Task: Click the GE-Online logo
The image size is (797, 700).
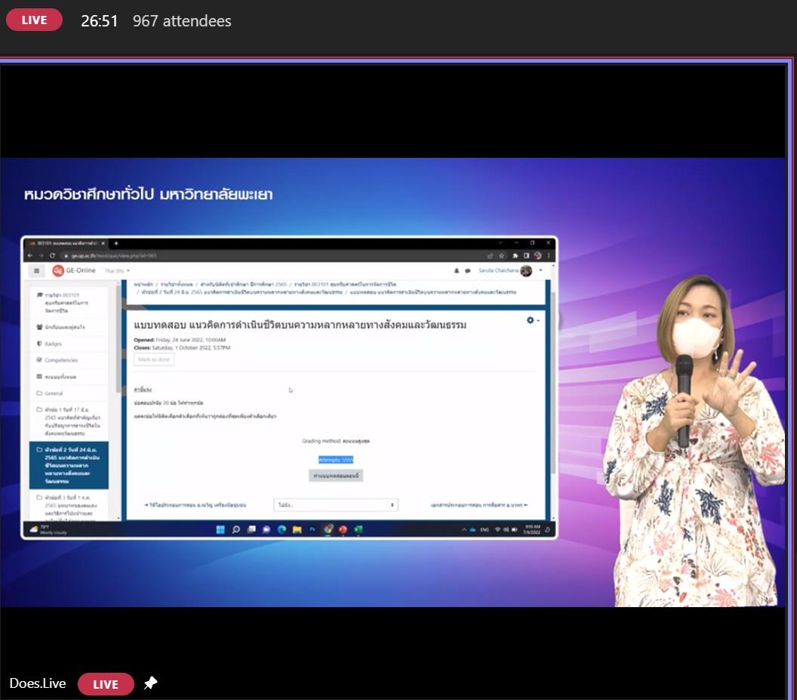Action: (x=74, y=270)
